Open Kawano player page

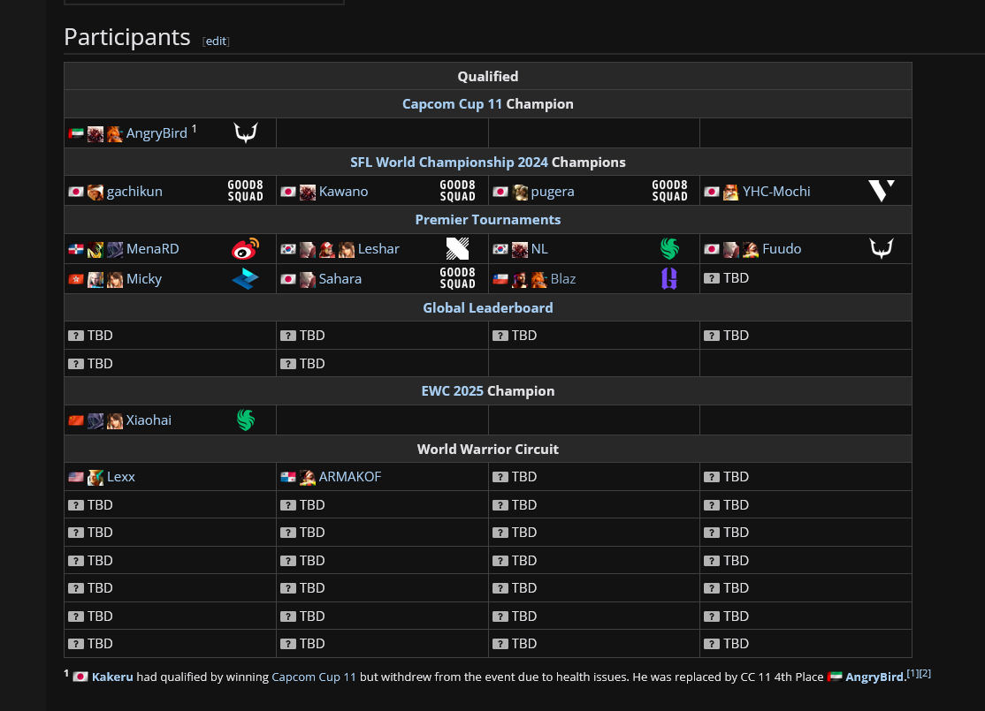tap(344, 192)
